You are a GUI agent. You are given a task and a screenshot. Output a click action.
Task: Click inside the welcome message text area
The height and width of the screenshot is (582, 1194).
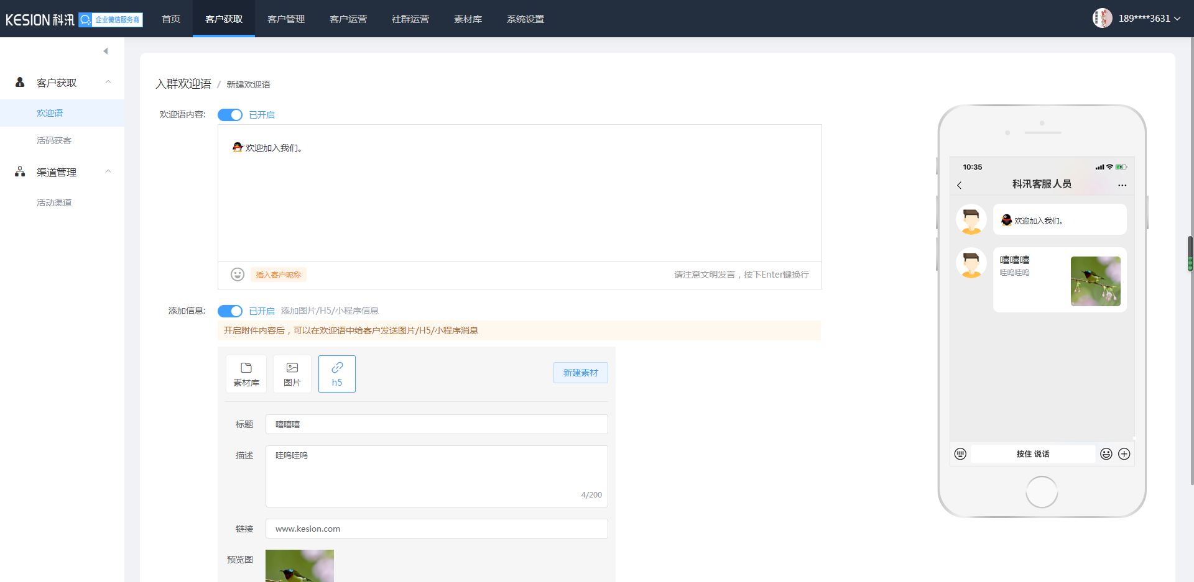[x=520, y=193]
